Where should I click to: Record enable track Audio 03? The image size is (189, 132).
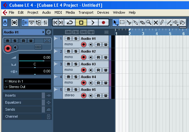(x=84, y=70)
